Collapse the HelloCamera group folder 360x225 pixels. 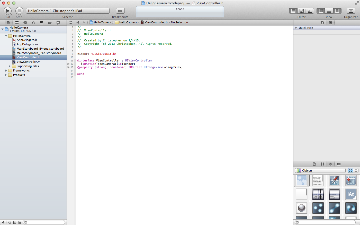(x=6, y=36)
